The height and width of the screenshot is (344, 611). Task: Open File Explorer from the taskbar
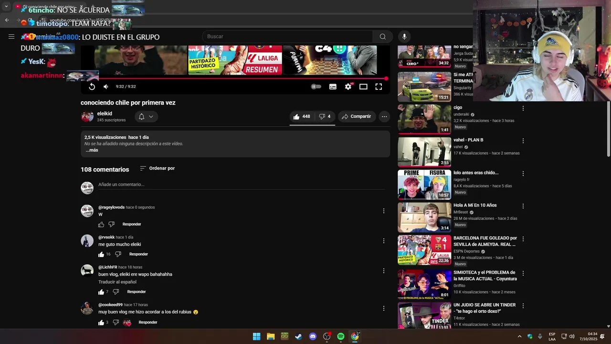pyautogui.click(x=271, y=336)
